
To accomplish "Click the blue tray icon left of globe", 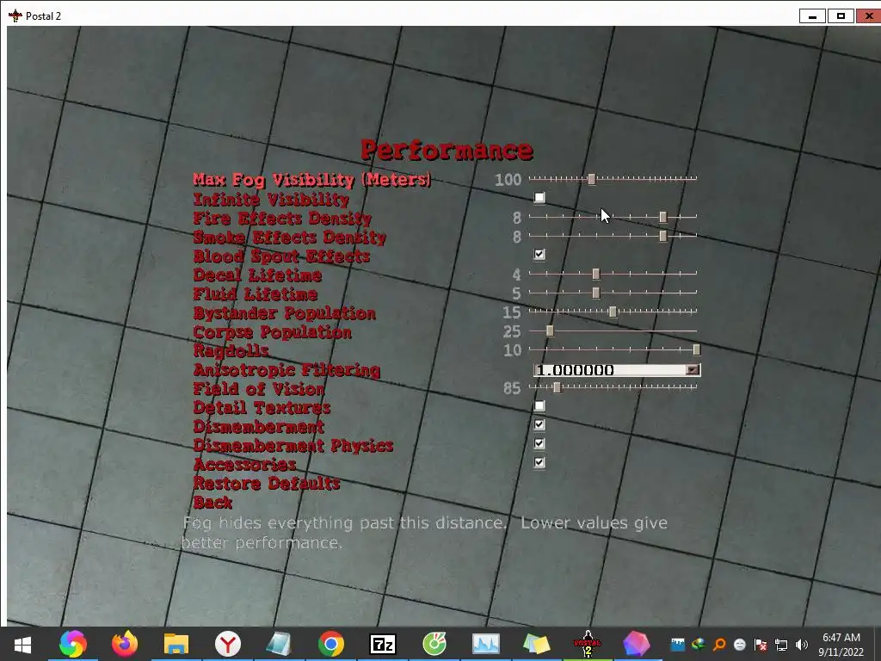I will [678, 645].
